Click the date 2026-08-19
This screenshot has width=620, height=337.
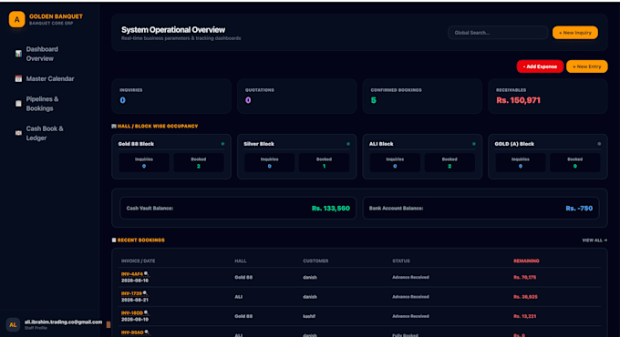[135, 319]
